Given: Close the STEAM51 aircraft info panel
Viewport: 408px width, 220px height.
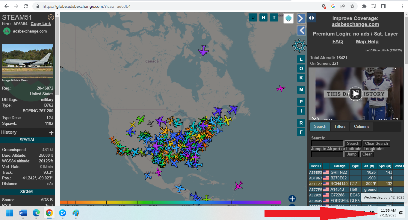Looking at the screenshot, I should pos(51,17).
